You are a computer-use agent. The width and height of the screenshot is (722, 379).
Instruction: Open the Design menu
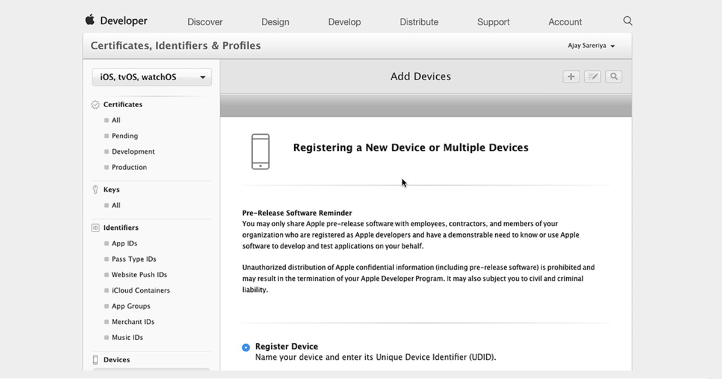275,22
